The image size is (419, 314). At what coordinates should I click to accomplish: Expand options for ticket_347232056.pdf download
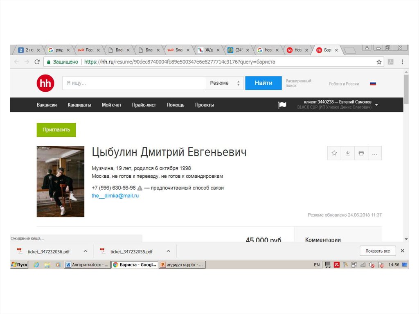point(86,251)
